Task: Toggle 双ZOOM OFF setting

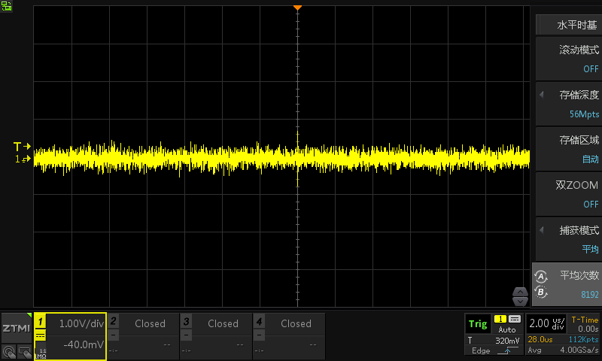Action: point(568,194)
